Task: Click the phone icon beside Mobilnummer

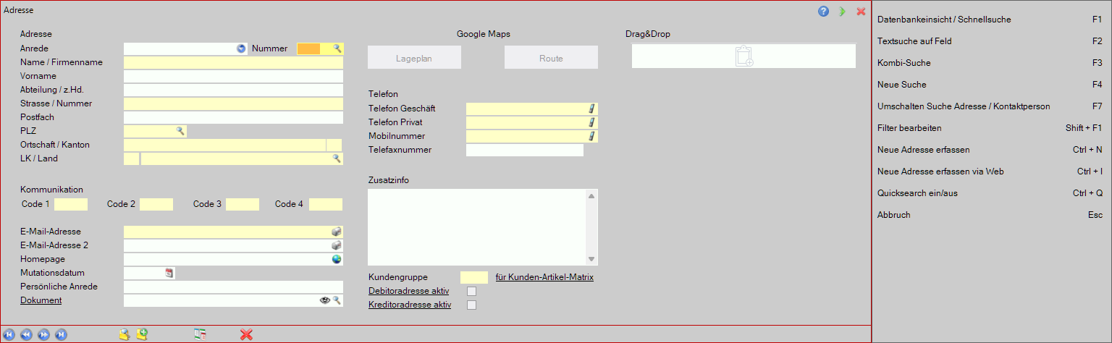Action: click(x=591, y=136)
